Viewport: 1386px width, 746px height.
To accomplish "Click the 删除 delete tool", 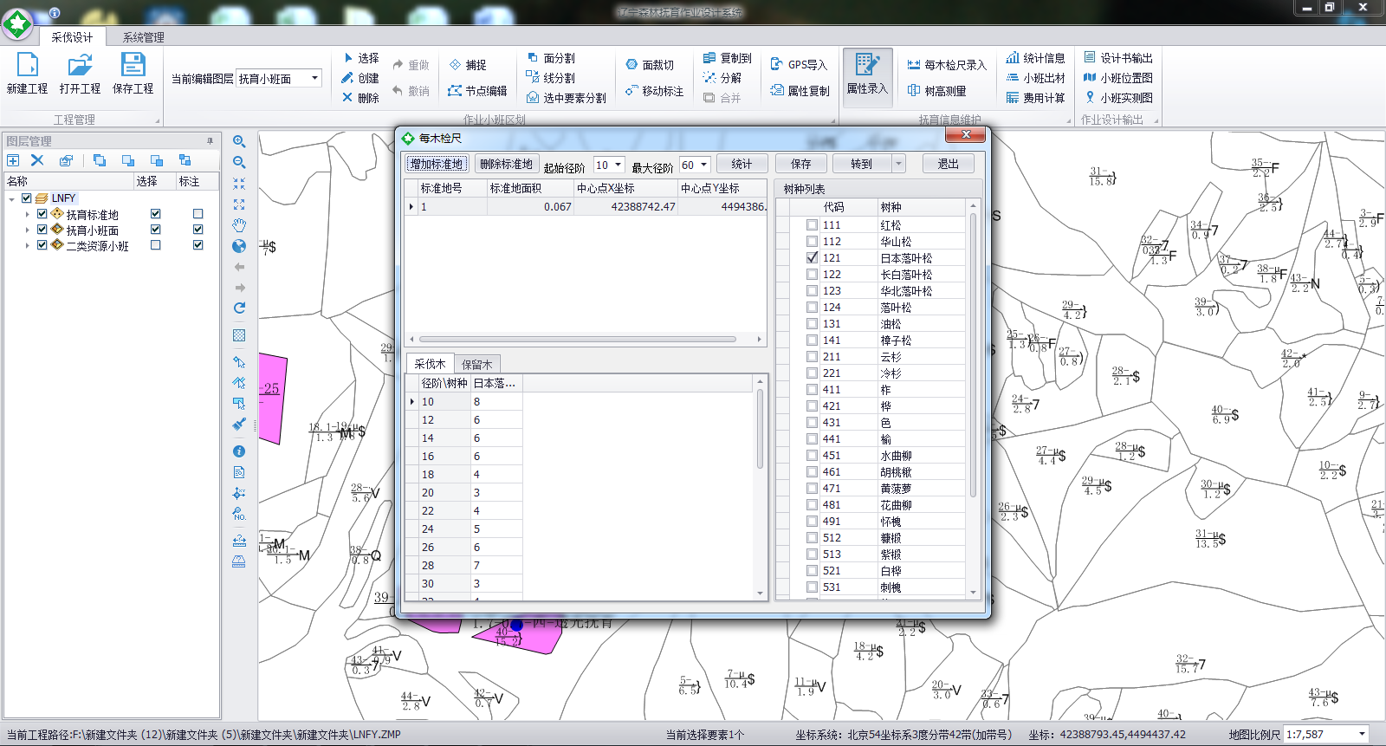I will pos(361,98).
